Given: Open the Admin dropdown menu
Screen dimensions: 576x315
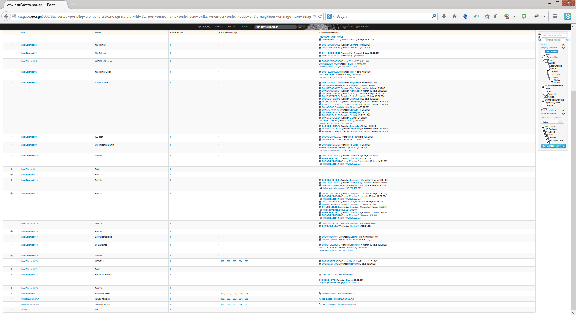Looking at the screenshot, I should [x=246, y=27].
